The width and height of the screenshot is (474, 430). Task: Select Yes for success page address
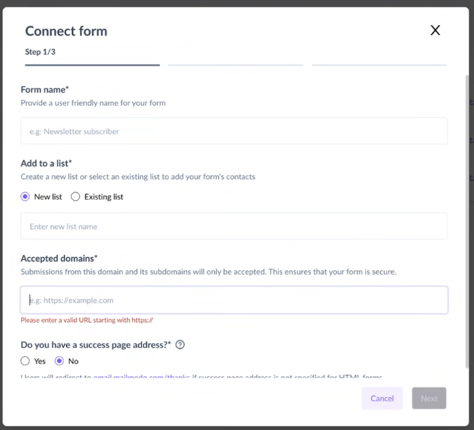coord(25,361)
